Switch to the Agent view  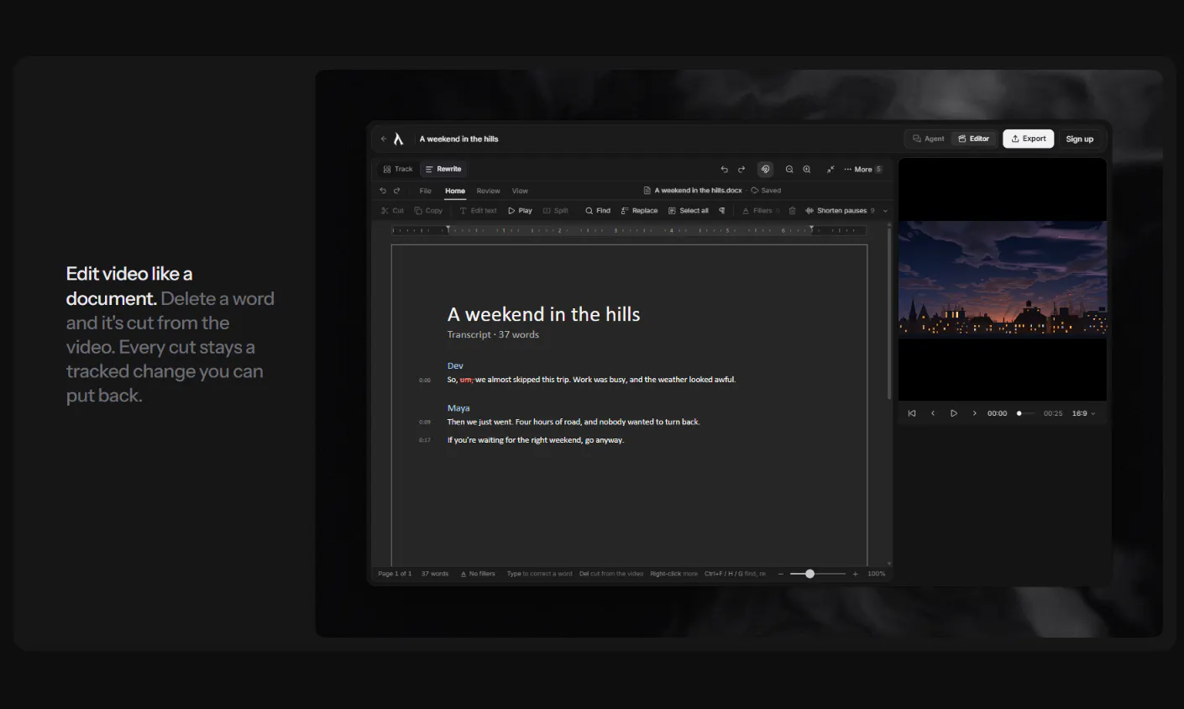coord(929,139)
